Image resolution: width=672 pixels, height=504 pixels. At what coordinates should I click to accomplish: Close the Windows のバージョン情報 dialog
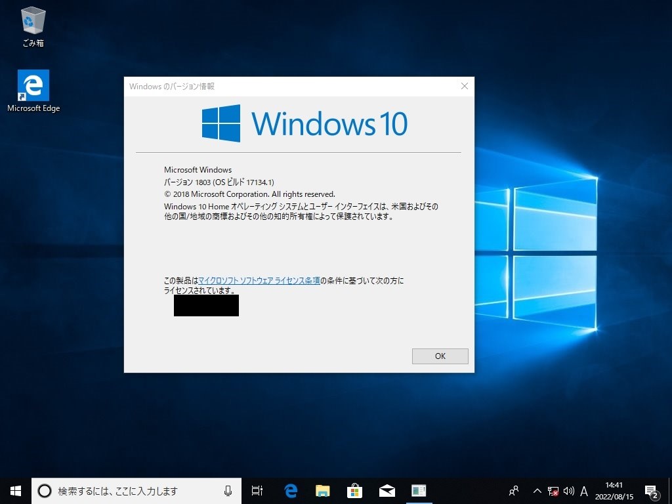[x=465, y=86]
